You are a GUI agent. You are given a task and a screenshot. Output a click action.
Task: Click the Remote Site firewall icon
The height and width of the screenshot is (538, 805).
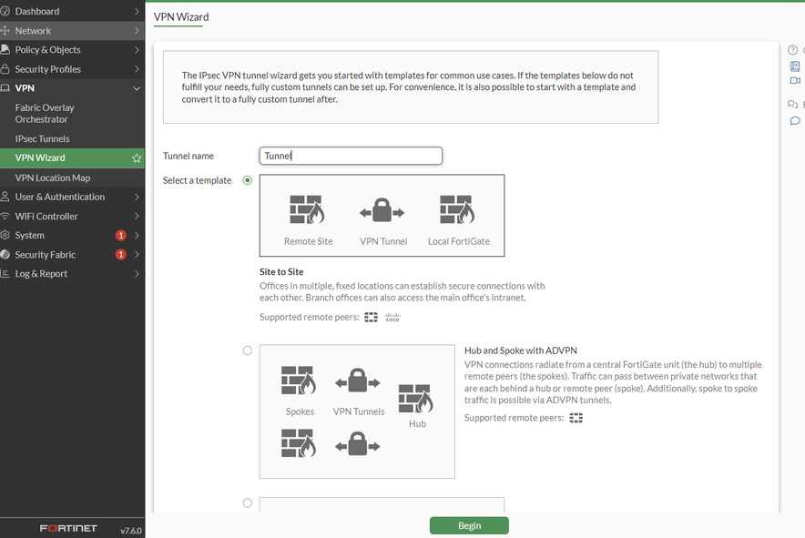307,209
